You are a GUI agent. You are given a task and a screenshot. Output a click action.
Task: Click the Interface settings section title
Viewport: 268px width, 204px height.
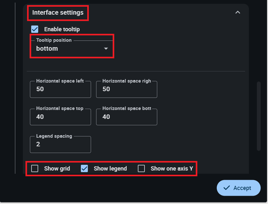coord(58,13)
